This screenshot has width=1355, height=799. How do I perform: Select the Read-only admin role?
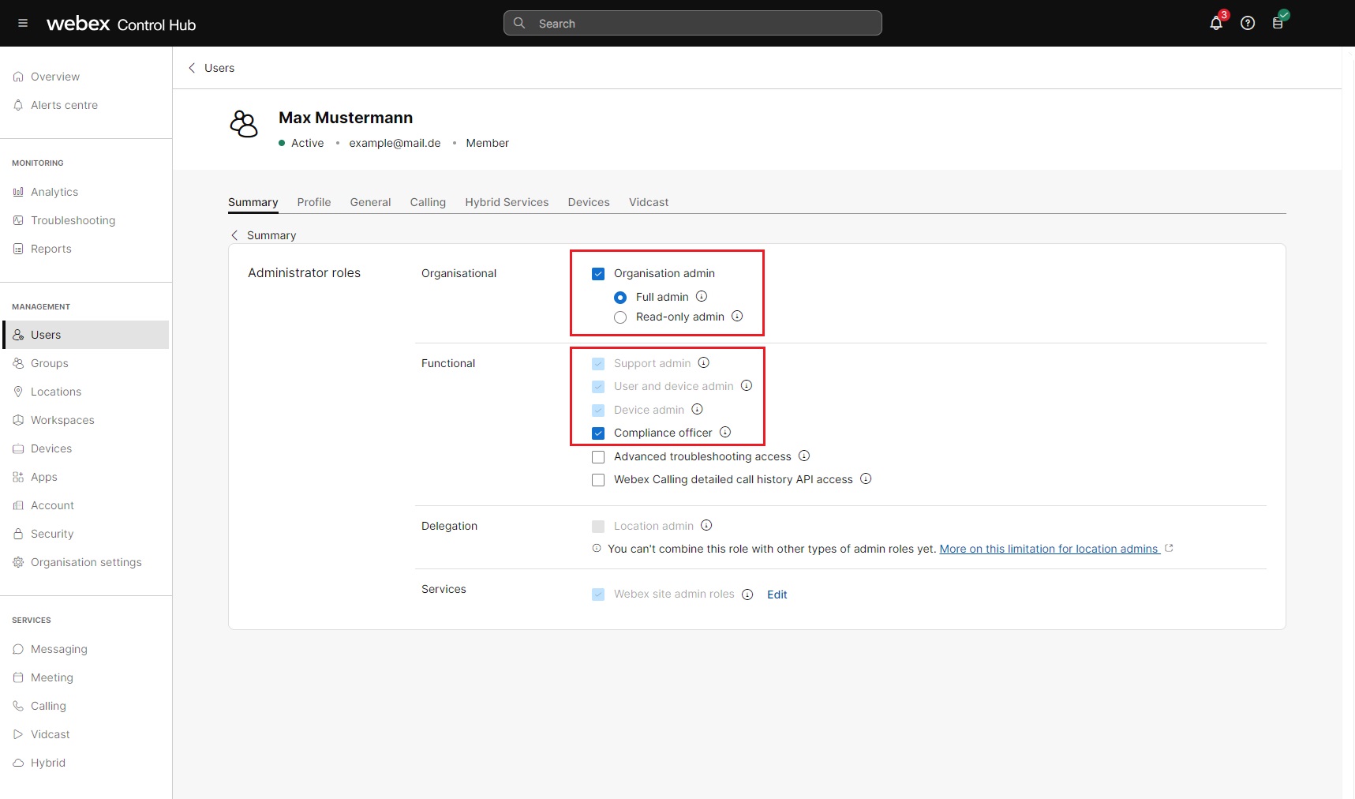[x=620, y=317]
